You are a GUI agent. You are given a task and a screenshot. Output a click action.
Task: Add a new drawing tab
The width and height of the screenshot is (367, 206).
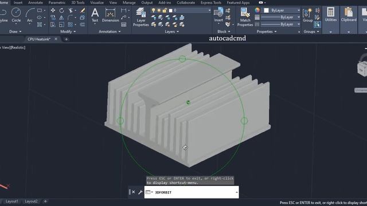coord(67,39)
